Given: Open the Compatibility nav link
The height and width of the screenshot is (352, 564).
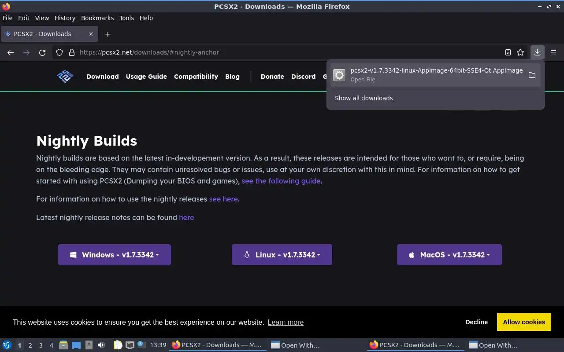Looking at the screenshot, I should tap(196, 77).
